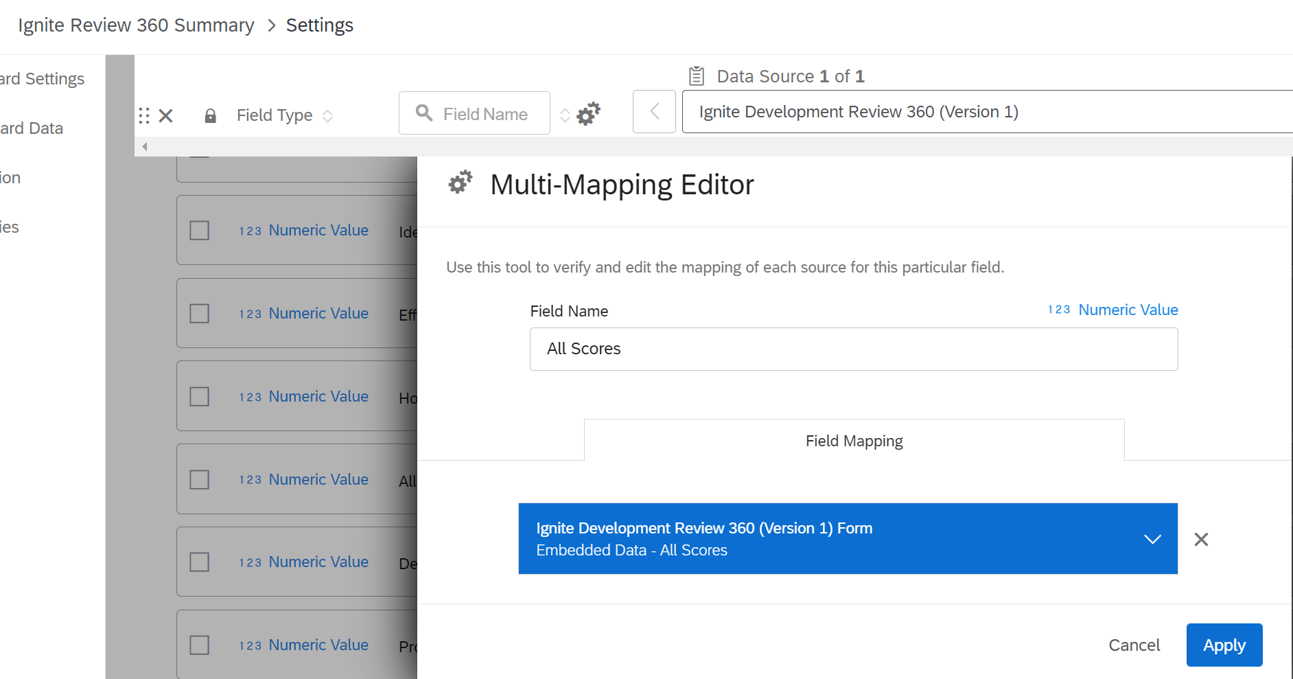This screenshot has width=1293, height=679.
Task: Open Ignite Review 360 Summary breadcrumb
Action: click(x=136, y=25)
